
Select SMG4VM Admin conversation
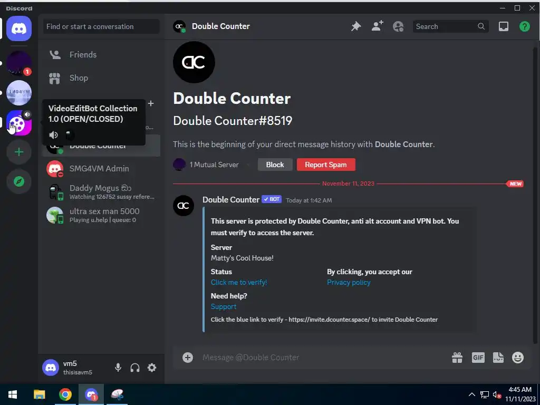(101, 169)
